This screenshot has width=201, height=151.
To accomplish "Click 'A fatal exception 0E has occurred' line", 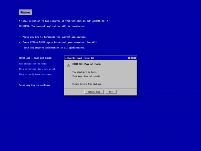I will [63, 21].
